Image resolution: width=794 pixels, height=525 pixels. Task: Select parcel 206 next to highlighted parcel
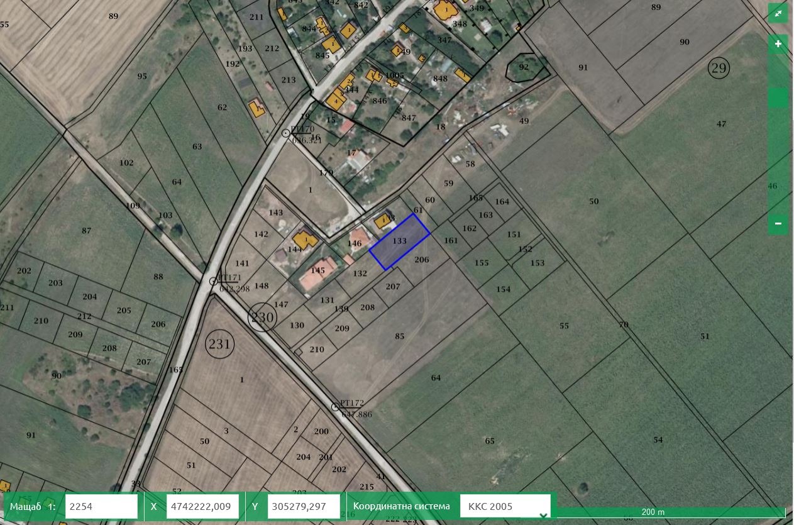(x=422, y=260)
